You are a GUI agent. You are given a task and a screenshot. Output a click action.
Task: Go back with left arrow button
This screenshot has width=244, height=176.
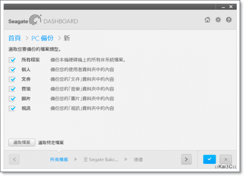14,159
